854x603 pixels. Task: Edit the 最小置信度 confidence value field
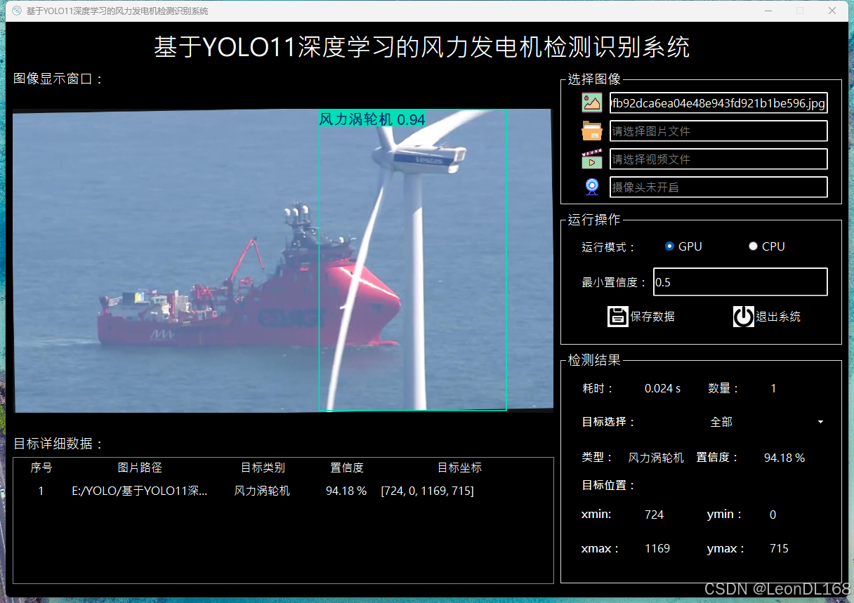(740, 281)
